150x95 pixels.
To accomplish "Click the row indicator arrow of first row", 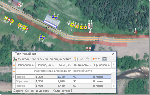I will [14, 77].
